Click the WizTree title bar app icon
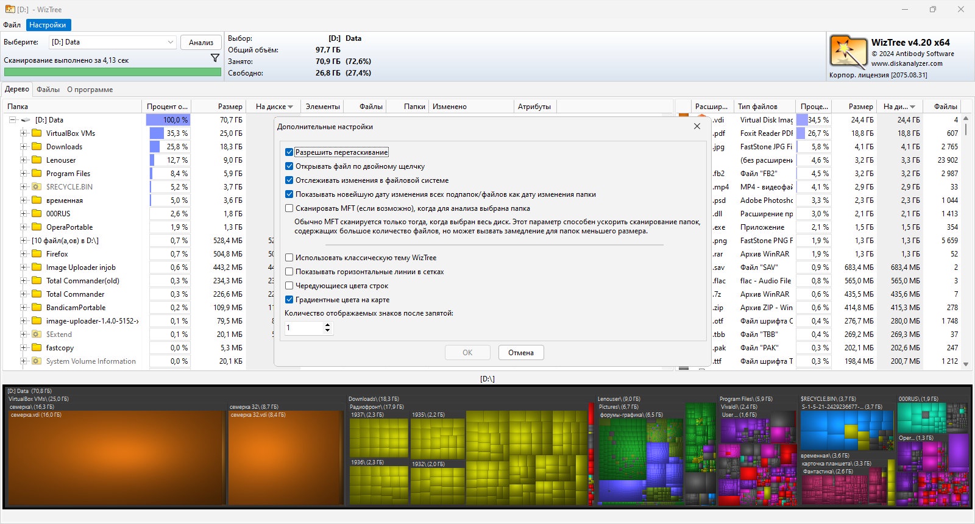The image size is (975, 524). pos(10,9)
